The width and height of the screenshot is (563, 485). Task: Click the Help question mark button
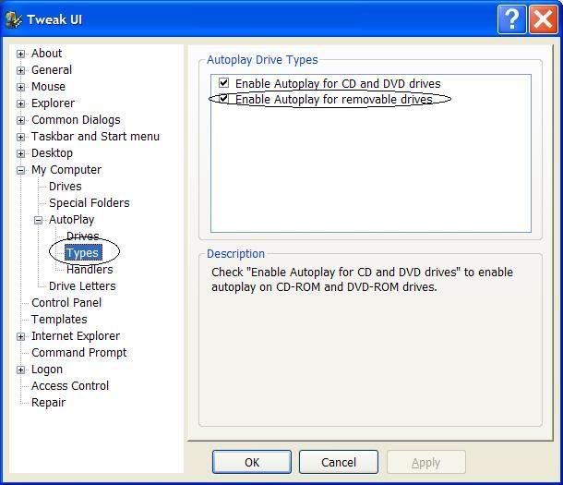[512, 19]
